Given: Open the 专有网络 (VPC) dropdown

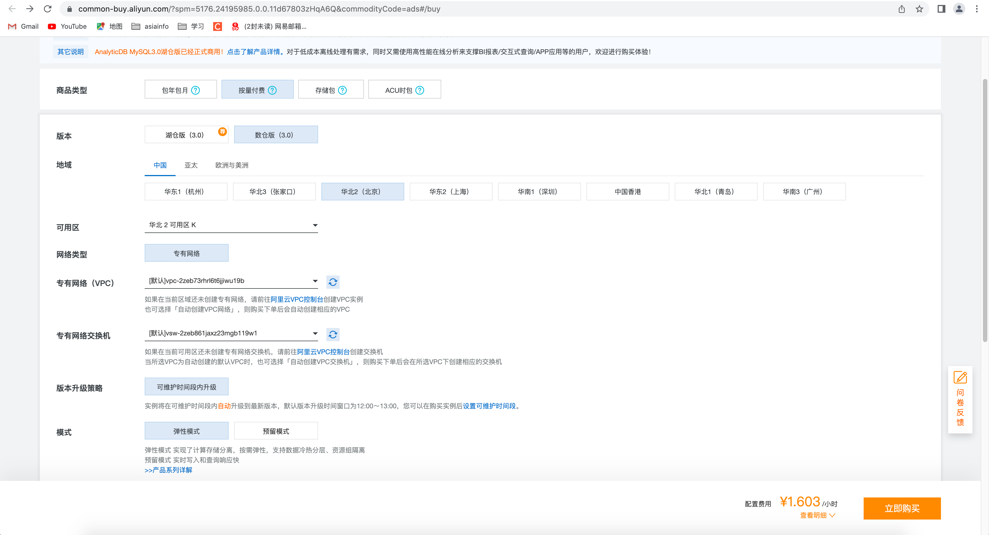Looking at the screenshot, I should pos(231,281).
